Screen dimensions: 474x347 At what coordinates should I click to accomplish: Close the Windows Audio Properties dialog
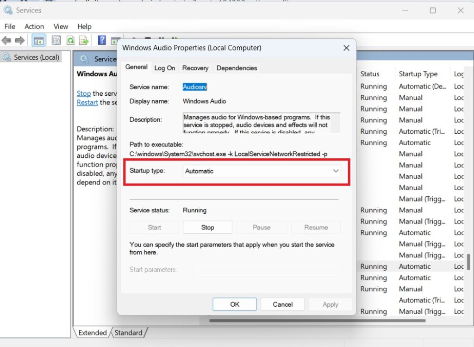point(346,48)
